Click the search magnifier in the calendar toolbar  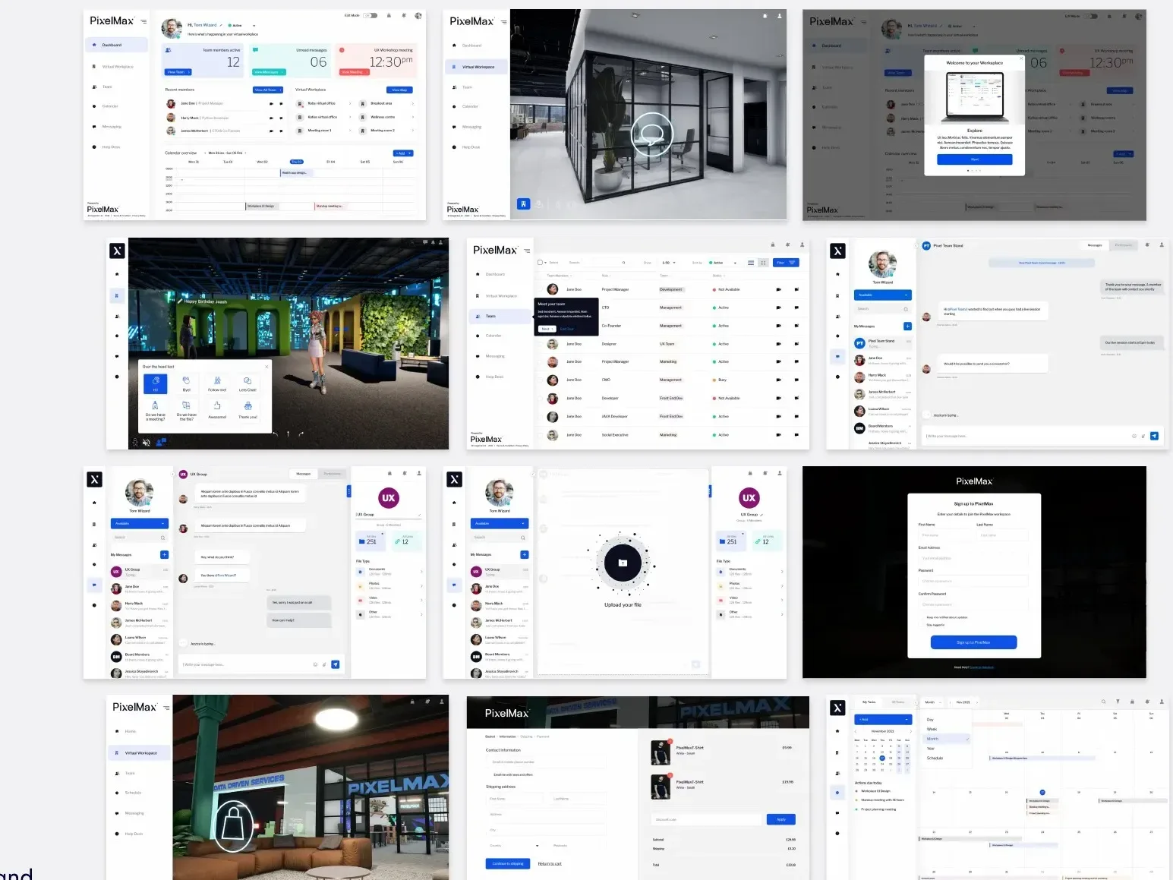(1104, 702)
